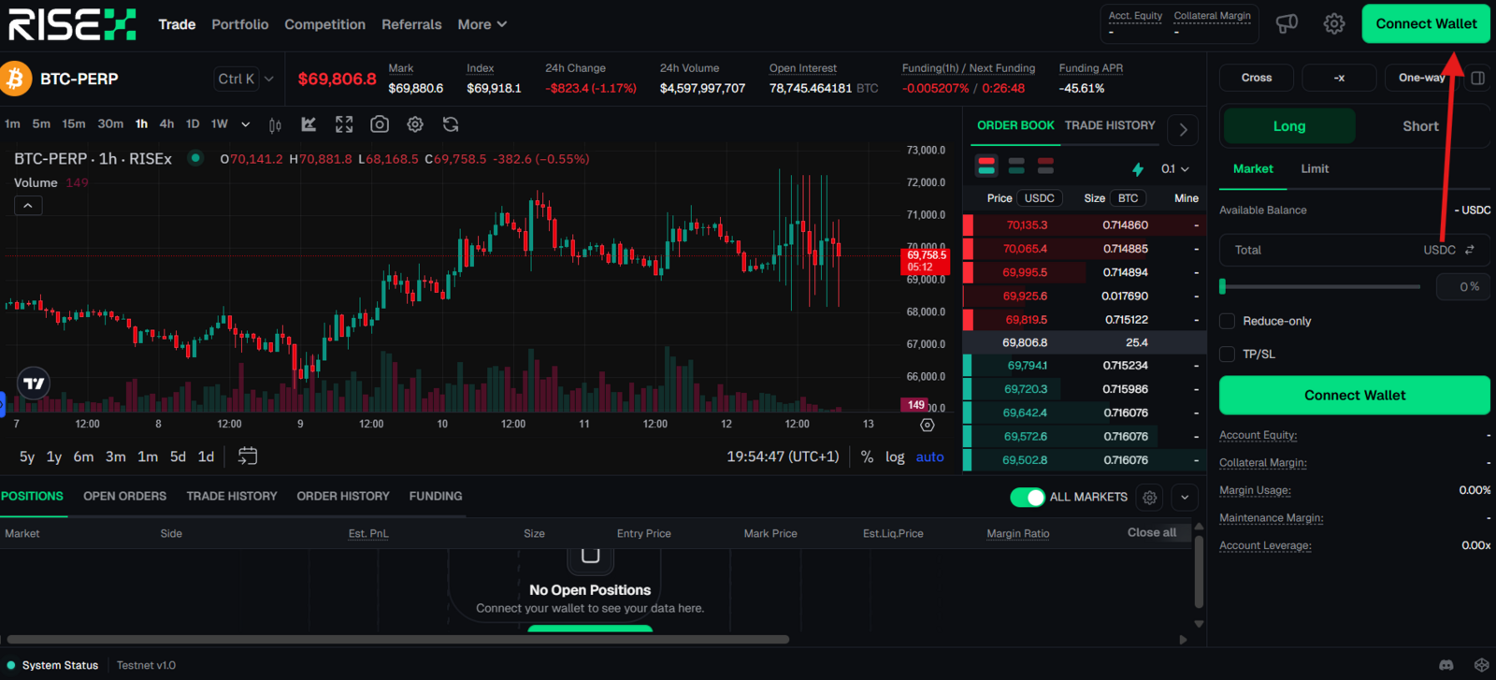Screen dimensions: 1496x680
Task: Select 4h chart timeframe
Action: (x=166, y=124)
